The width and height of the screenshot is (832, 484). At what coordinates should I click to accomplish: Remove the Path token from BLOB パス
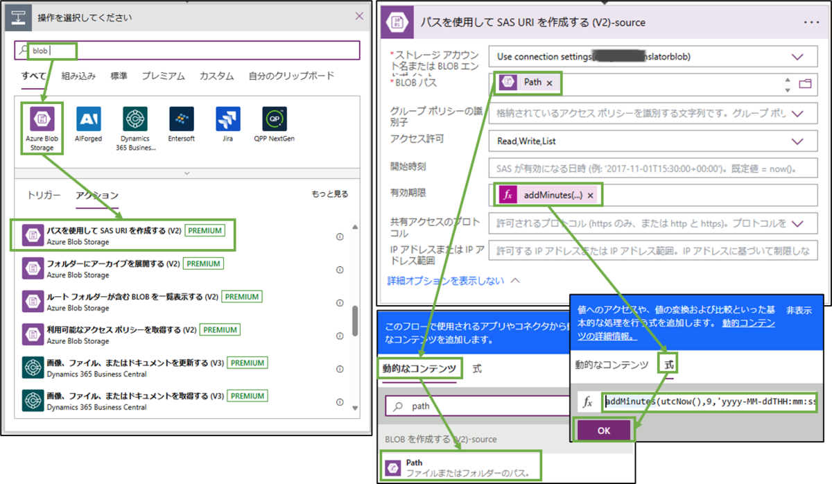549,83
